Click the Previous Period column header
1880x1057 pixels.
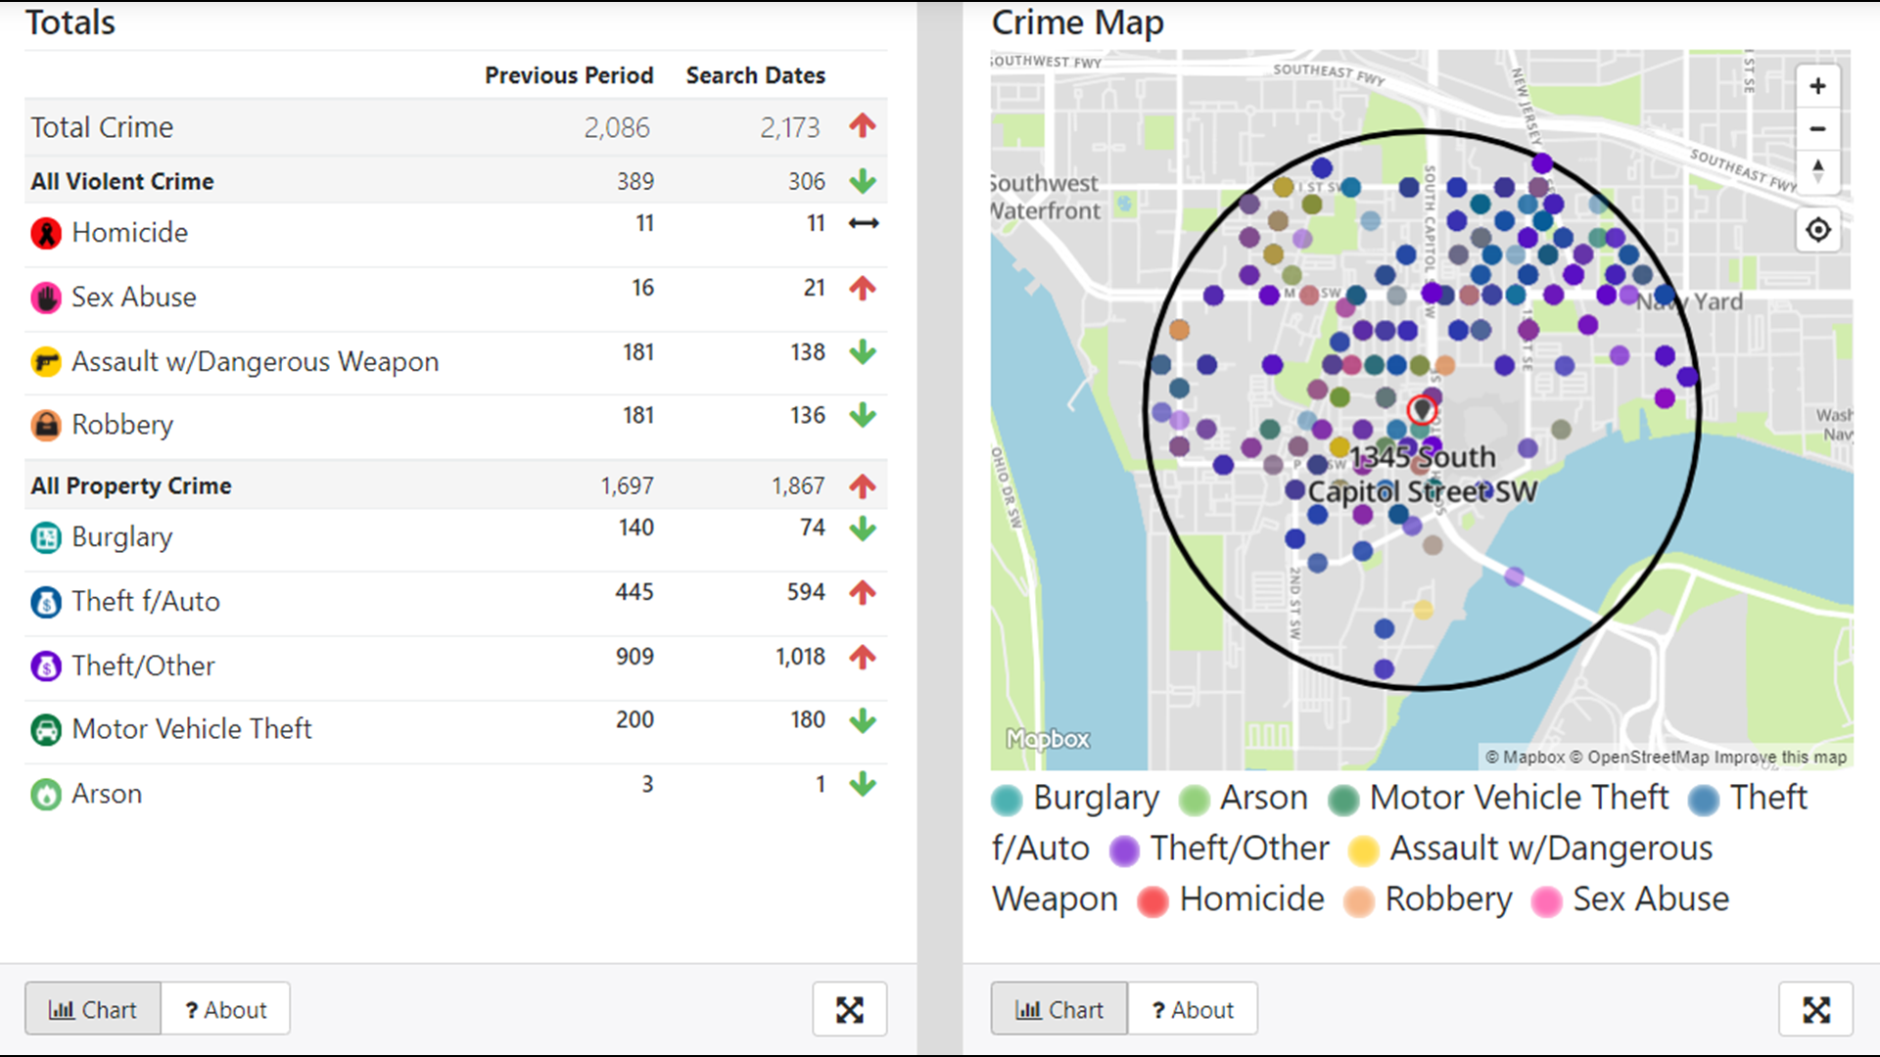pos(569,75)
